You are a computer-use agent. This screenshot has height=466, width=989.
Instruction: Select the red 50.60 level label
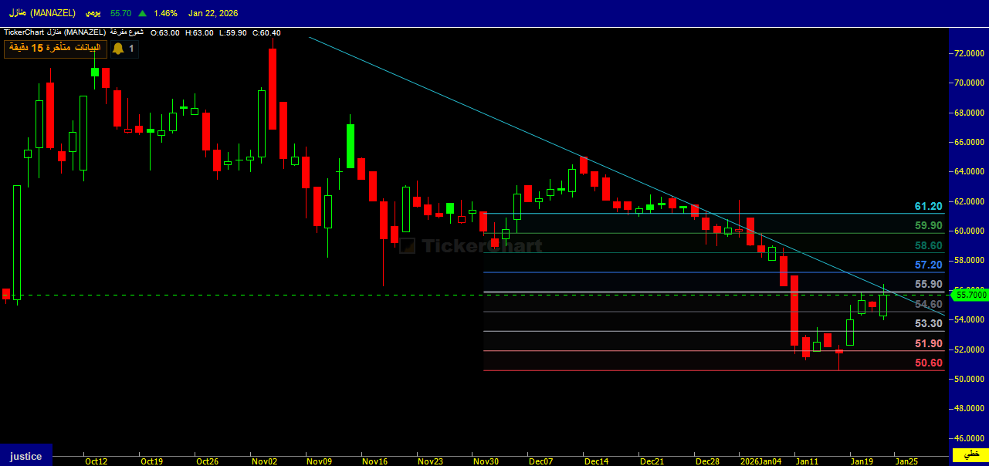pos(928,363)
